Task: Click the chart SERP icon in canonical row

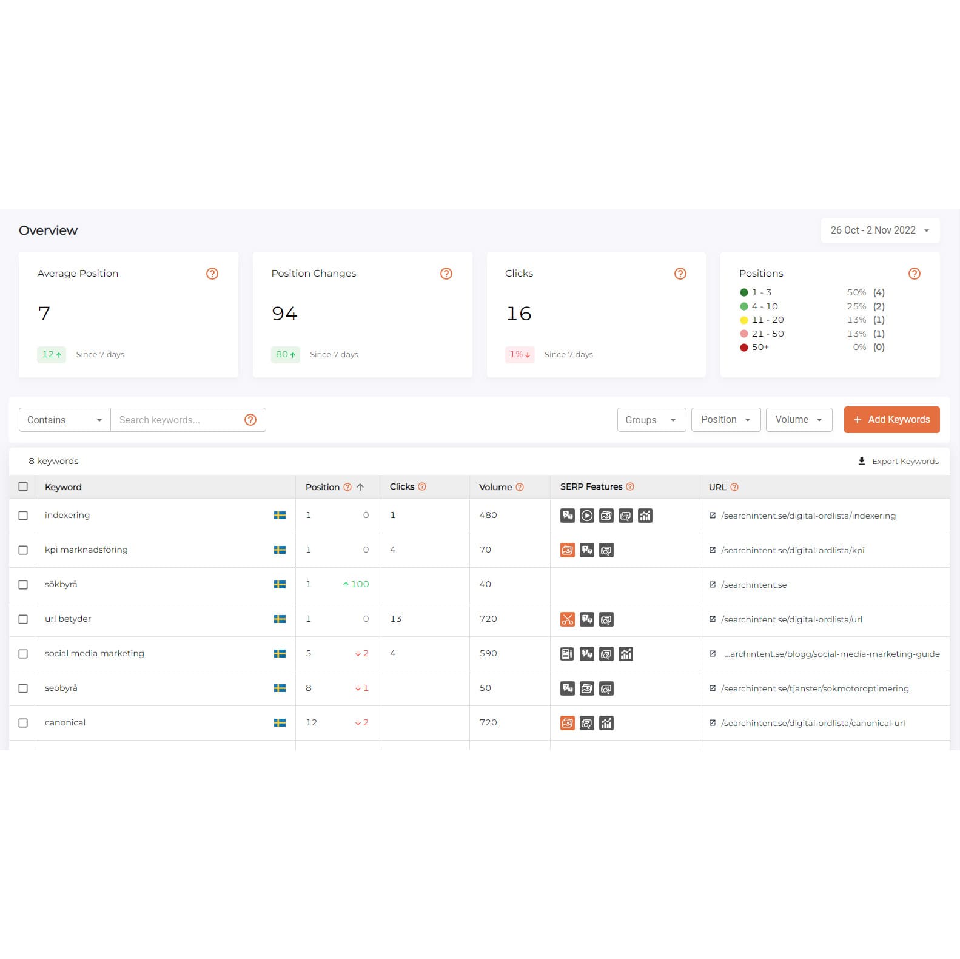Action: [x=606, y=723]
